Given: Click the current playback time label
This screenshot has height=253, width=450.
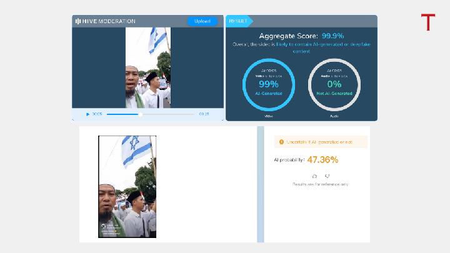Looking at the screenshot, I should click(x=97, y=114).
